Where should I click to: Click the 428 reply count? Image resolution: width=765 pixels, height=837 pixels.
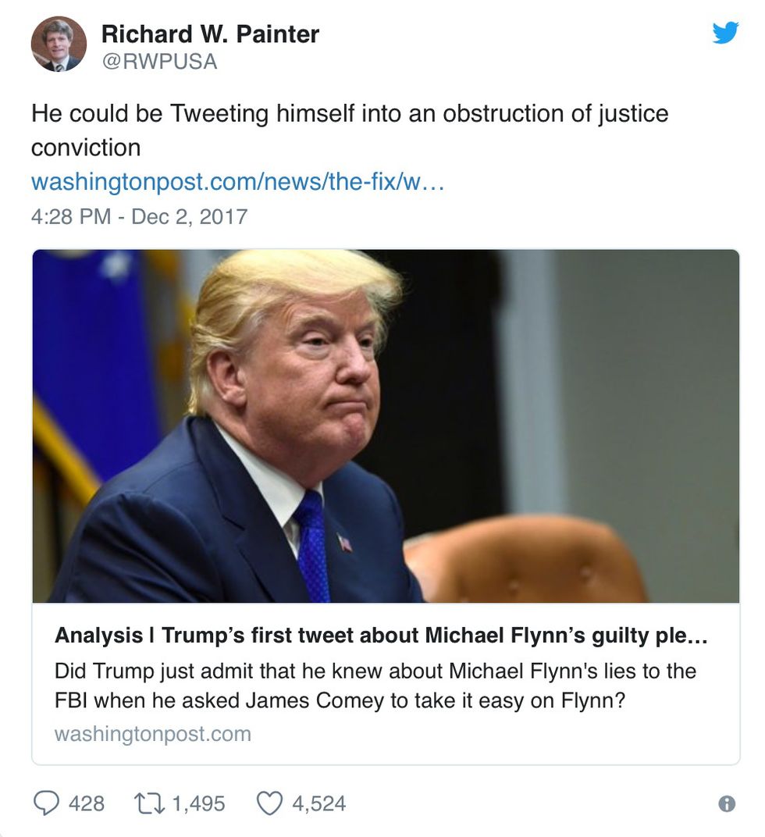tap(87, 803)
